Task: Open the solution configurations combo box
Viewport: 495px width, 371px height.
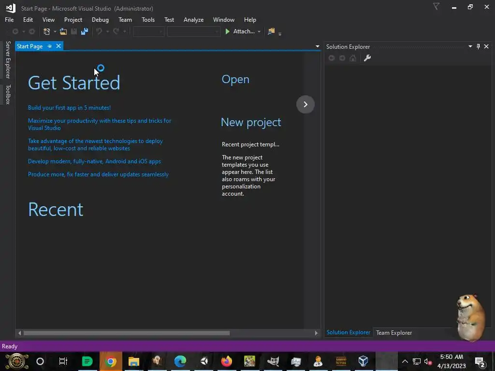Action: (148, 31)
